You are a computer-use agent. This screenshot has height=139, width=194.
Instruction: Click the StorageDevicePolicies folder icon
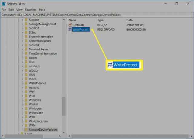[x=26, y=130]
